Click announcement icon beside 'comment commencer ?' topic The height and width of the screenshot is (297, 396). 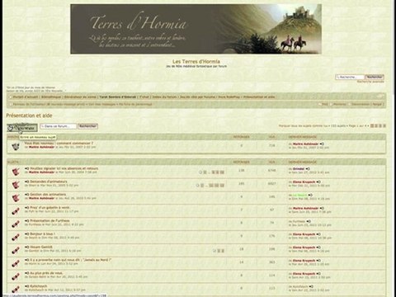(16, 147)
